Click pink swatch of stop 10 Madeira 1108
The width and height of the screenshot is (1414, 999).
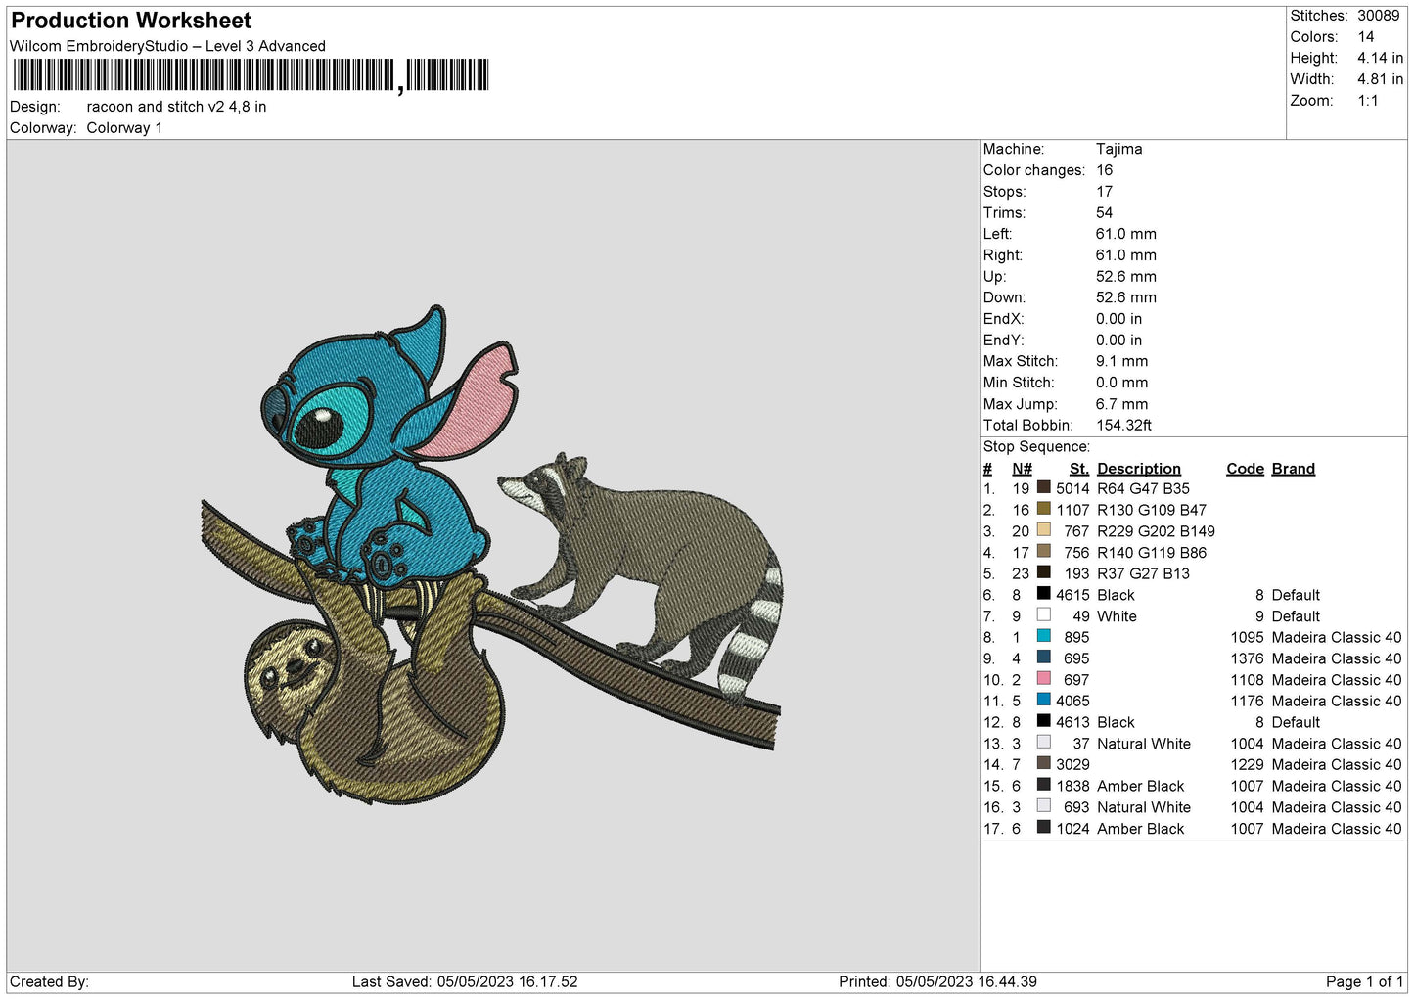pos(1043,679)
